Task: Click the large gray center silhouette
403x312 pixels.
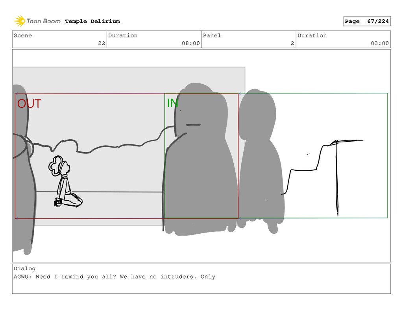Action: coord(200,159)
